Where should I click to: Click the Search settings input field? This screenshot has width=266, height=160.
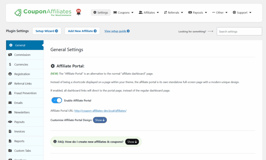point(239,31)
